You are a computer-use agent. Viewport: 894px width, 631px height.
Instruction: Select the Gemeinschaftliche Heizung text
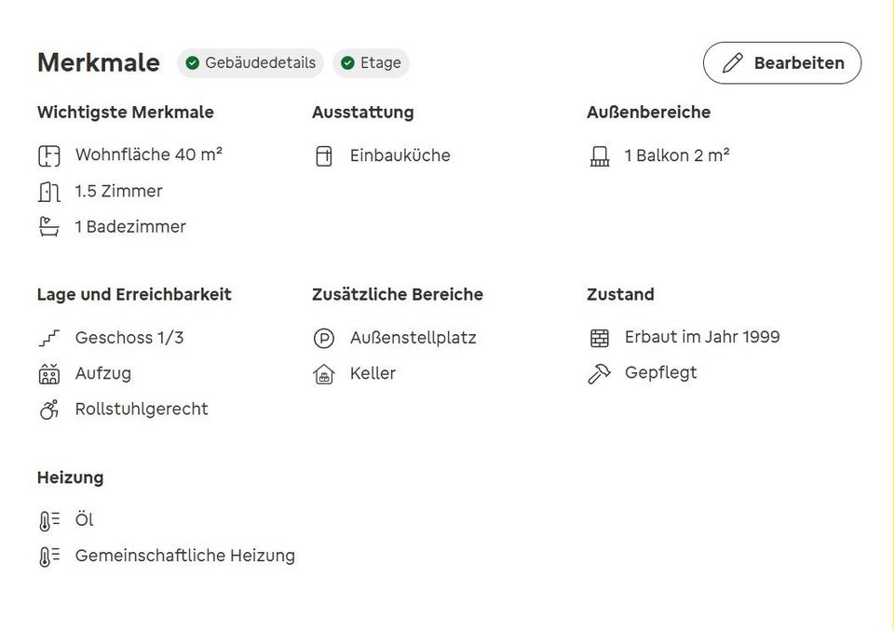[185, 556]
